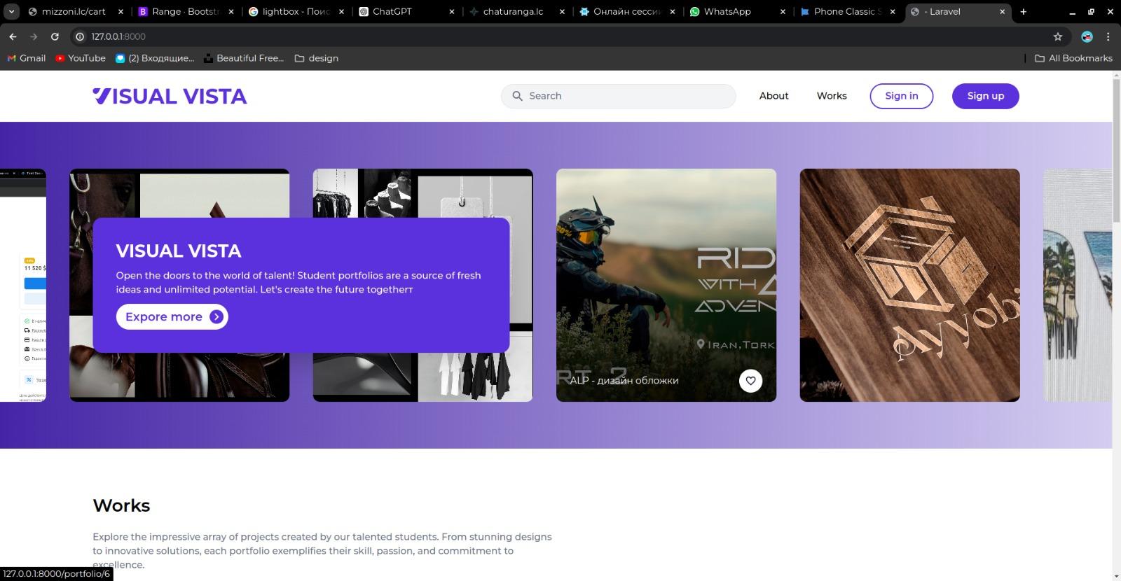Open the browser profile avatar

(1087, 36)
